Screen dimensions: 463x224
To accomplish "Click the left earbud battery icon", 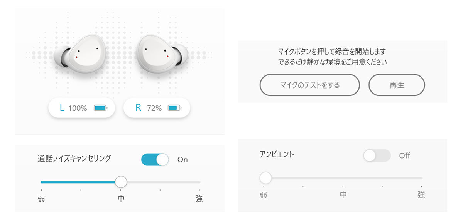I will [101, 108].
